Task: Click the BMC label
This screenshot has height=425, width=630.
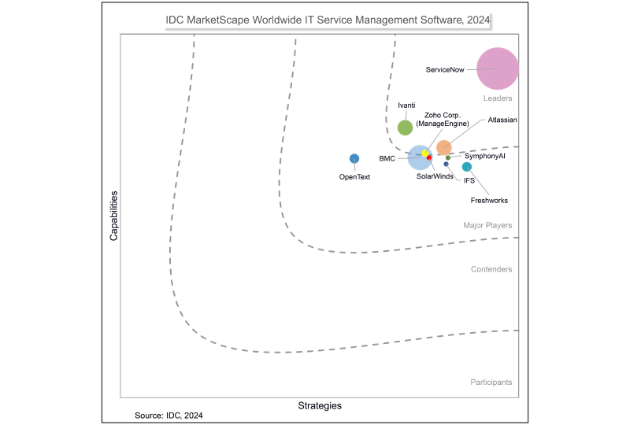Action: click(x=387, y=159)
